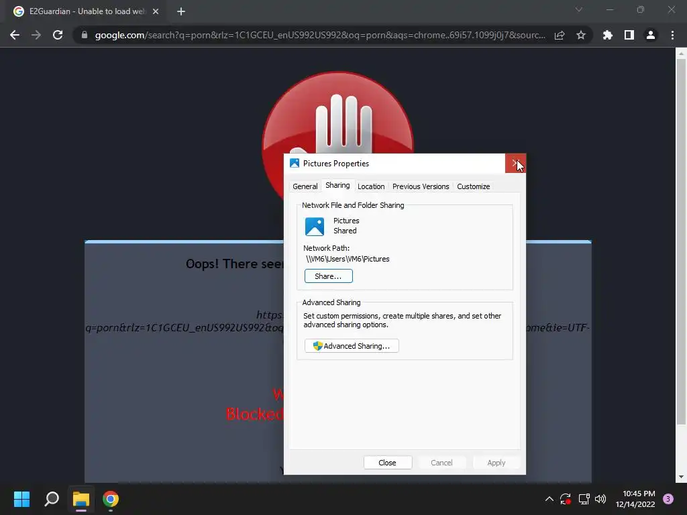Open the tab search chevron in Chrome
The width and height of the screenshot is (687, 515).
(579, 9)
